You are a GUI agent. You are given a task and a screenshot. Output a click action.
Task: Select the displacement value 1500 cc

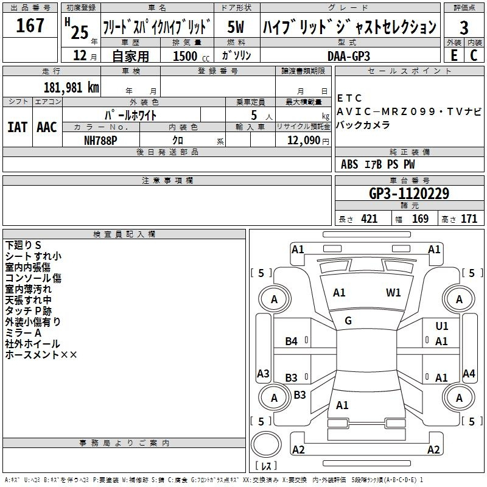click(191, 56)
